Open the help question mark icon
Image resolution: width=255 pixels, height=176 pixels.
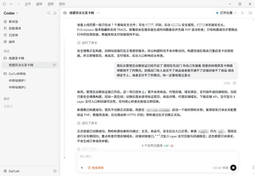(x=55, y=171)
